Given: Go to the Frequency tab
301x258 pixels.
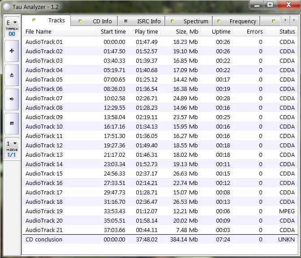Looking at the screenshot, I should pos(237,21).
